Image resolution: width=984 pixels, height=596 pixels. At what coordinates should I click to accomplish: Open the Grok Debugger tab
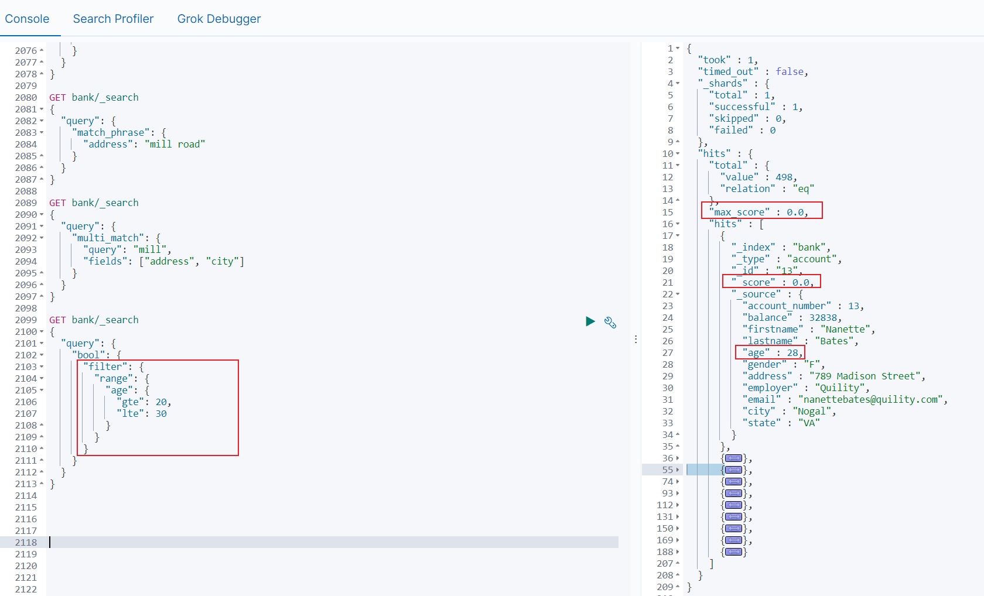(219, 19)
